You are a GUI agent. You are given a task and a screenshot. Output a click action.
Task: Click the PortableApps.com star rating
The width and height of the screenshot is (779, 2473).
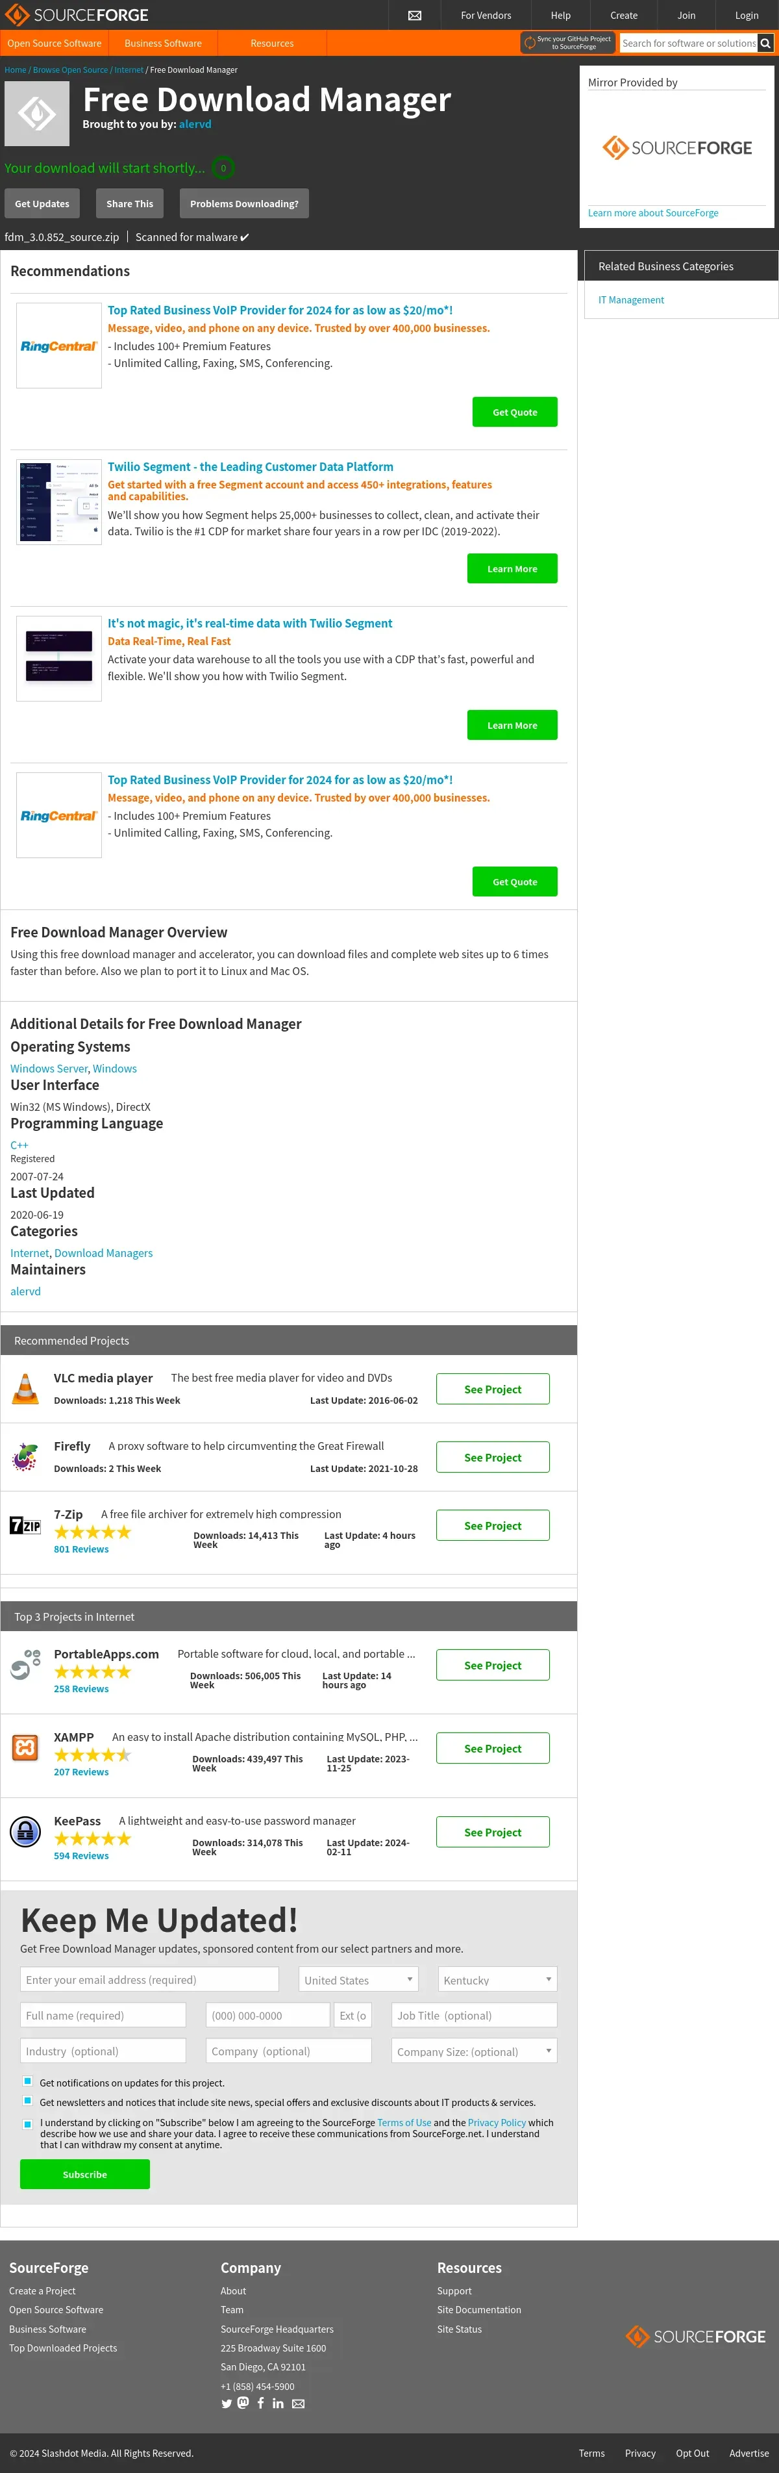[x=92, y=1671]
